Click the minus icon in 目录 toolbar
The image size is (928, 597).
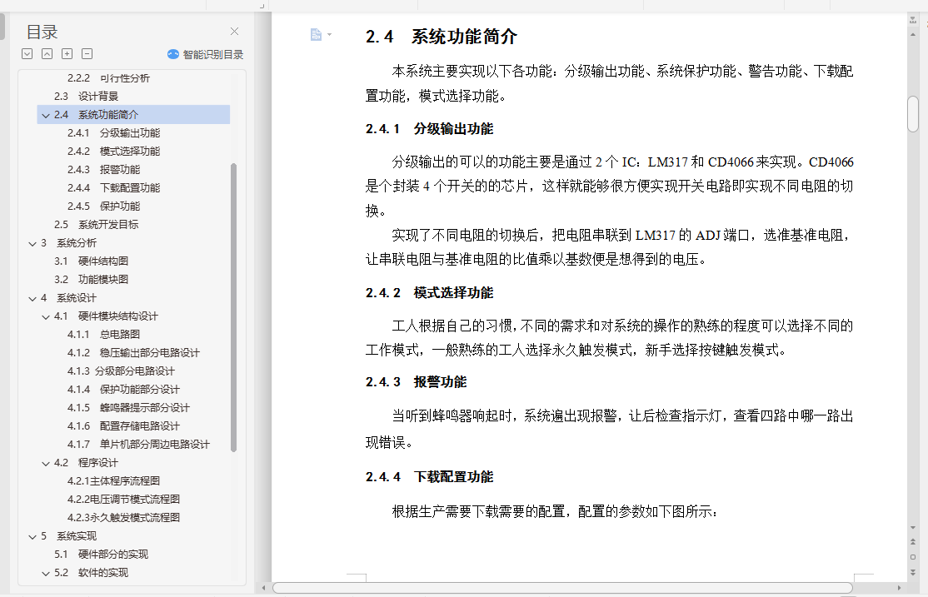click(x=87, y=54)
